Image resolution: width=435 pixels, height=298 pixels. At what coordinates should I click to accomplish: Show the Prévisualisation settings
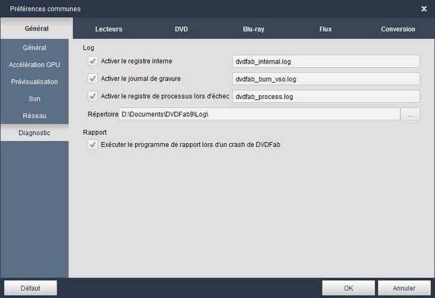click(x=34, y=81)
